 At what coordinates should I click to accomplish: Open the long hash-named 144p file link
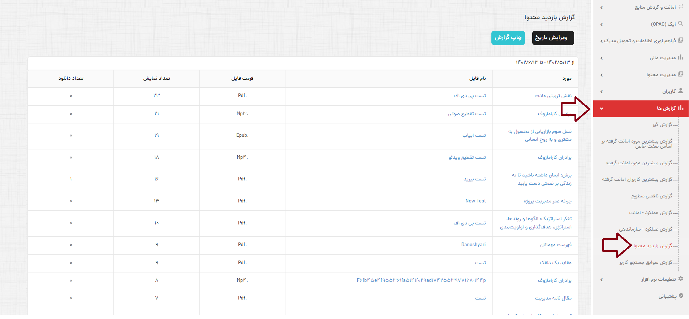coord(421,280)
